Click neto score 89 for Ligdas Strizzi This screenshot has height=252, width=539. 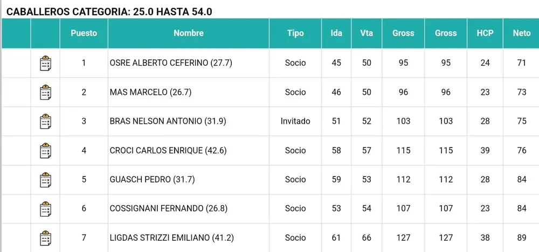tap(521, 237)
